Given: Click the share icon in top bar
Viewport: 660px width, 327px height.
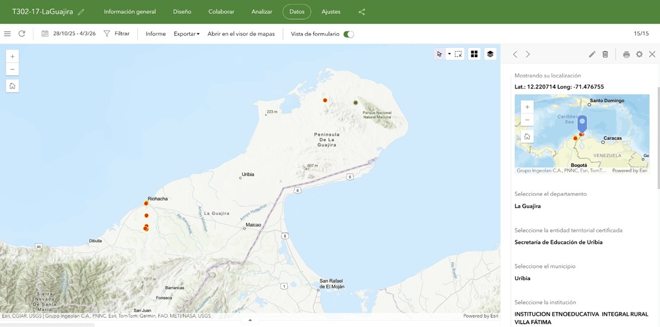Looking at the screenshot, I should coord(362,12).
